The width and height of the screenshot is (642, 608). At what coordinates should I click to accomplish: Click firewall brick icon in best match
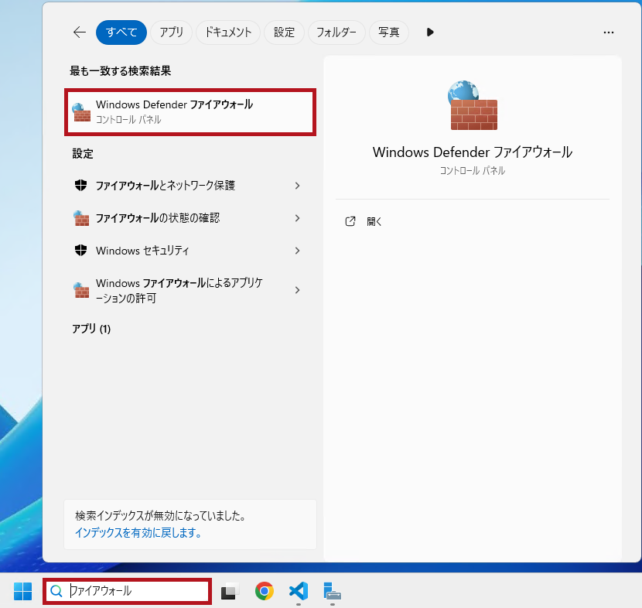click(x=81, y=111)
